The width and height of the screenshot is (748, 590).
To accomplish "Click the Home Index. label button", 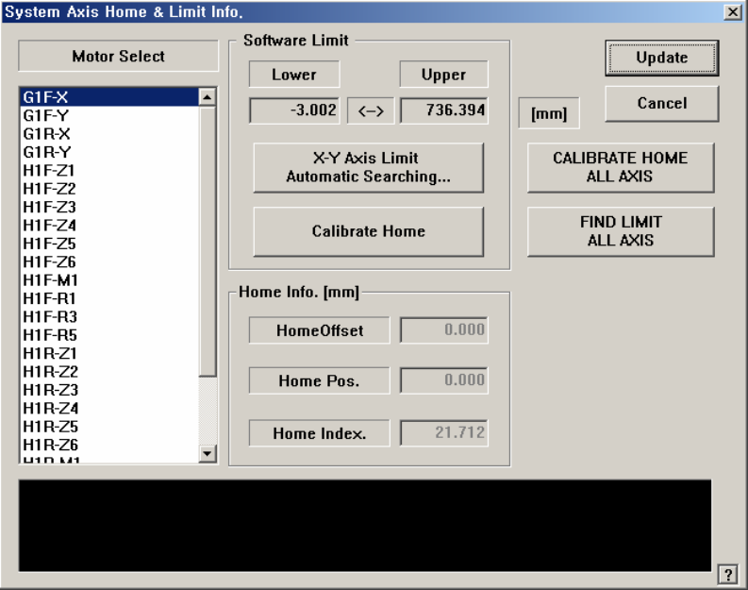I will pos(319,433).
